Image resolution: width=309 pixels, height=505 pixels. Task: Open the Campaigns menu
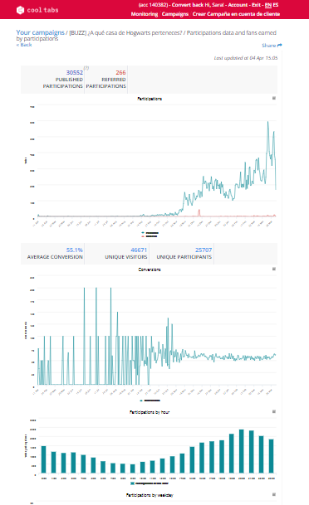pyautogui.click(x=175, y=14)
